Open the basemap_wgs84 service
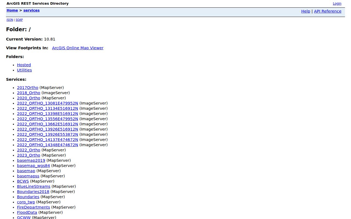Viewport: 351px width, 219px height. [x=33, y=166]
